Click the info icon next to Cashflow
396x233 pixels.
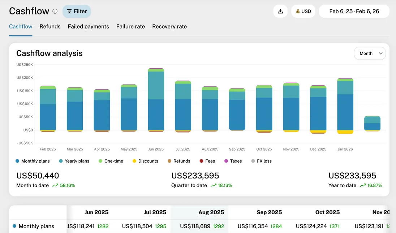tap(55, 11)
